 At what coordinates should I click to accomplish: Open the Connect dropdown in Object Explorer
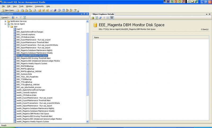pos(5,17)
